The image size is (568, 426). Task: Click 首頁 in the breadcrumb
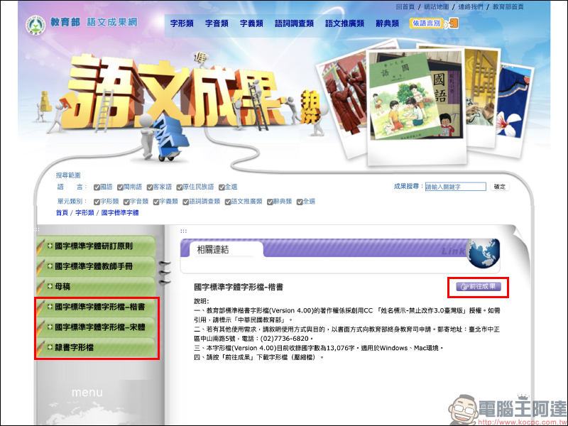(x=62, y=212)
